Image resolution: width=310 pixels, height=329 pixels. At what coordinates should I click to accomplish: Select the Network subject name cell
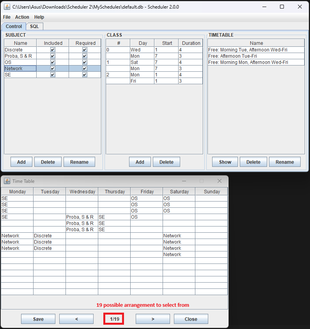(20, 68)
